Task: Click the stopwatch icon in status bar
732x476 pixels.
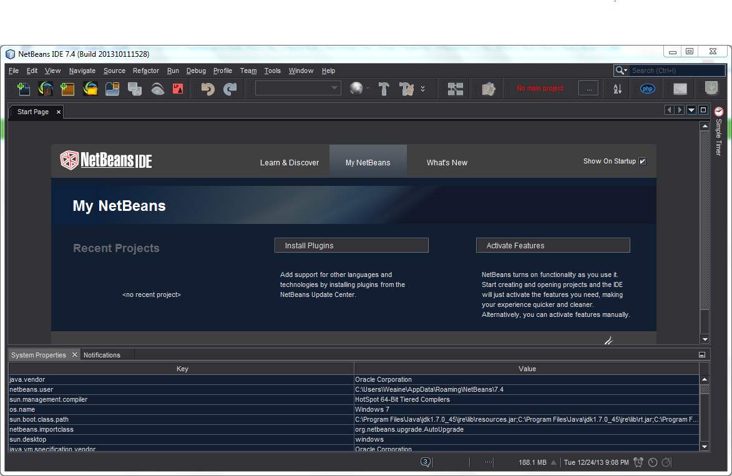Action: 666,462
